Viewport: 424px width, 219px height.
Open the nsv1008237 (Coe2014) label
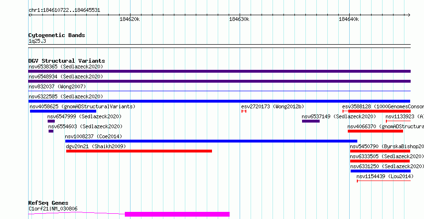(x=93, y=136)
